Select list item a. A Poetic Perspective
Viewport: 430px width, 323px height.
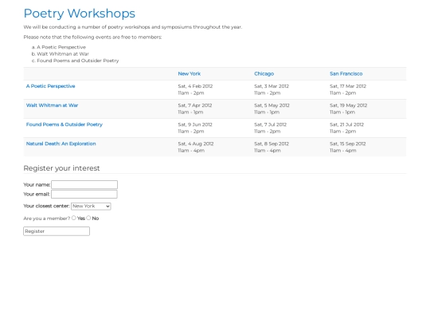tap(59, 47)
